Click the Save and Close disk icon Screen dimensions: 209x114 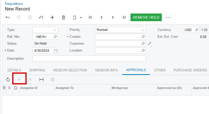(19, 17)
